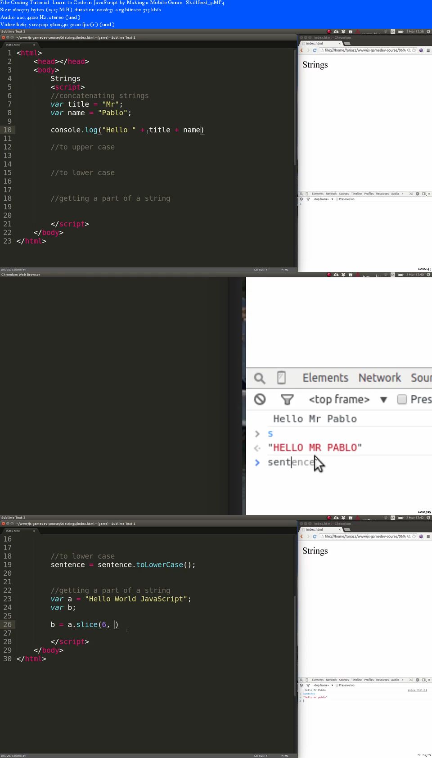
Task: Tick the large checkbox beside Pres in zoomed DevTools
Action: click(x=402, y=399)
